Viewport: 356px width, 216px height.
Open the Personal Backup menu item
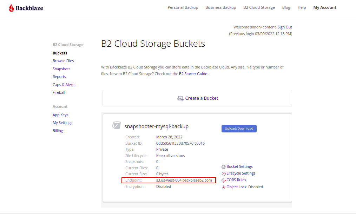(x=183, y=7)
